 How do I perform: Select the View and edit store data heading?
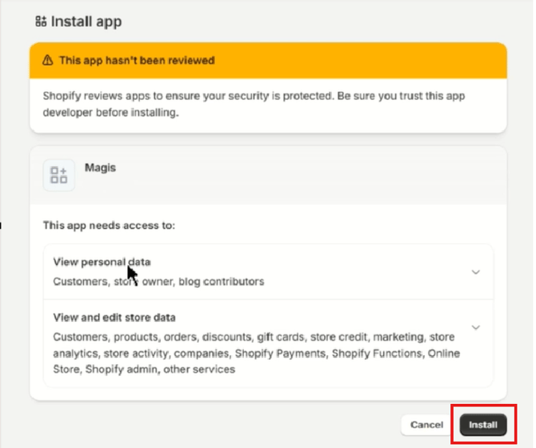[x=114, y=317]
